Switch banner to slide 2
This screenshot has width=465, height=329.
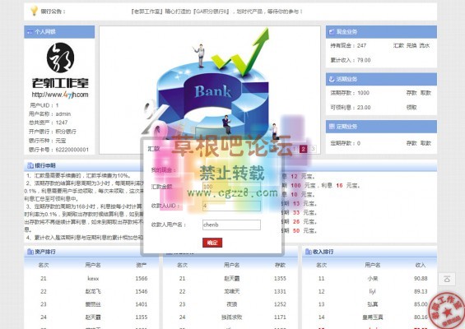[303, 149]
